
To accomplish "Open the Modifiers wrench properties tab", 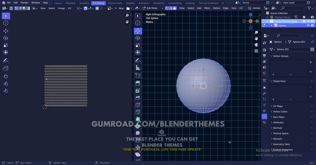I will (264, 94).
